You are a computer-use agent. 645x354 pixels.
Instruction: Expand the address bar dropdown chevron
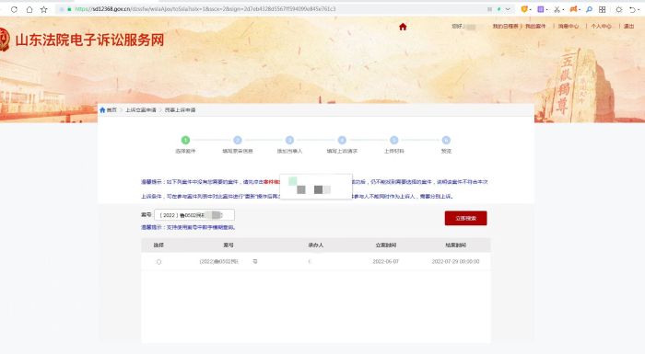tap(508, 9)
